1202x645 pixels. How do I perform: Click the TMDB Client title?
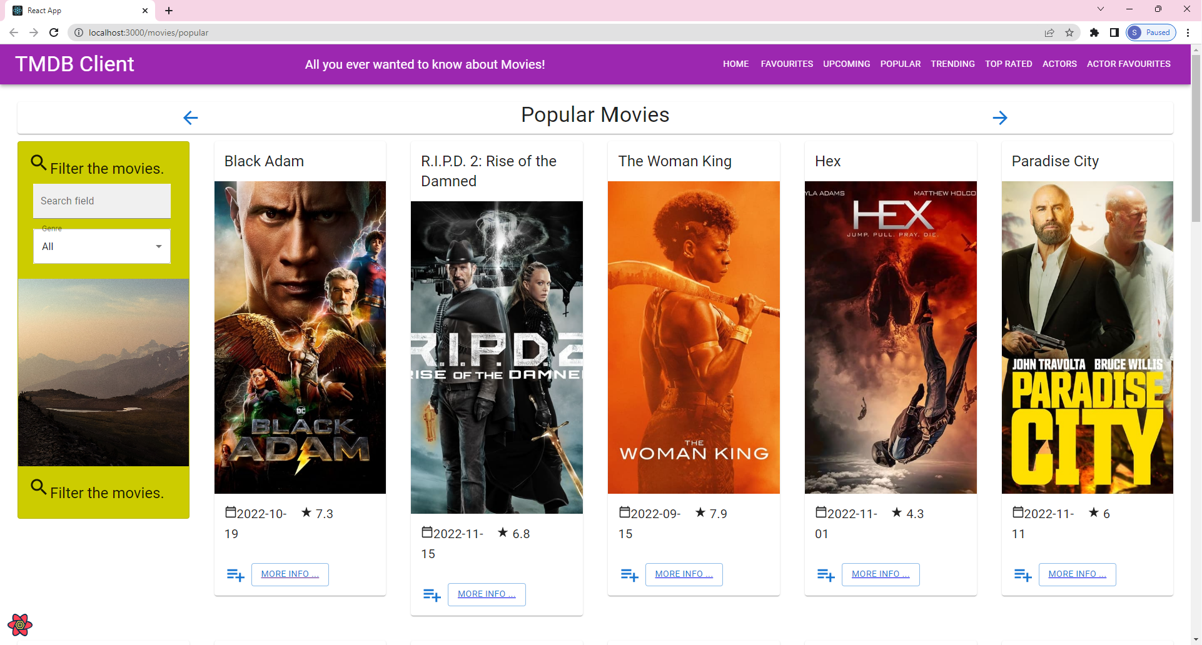74,64
